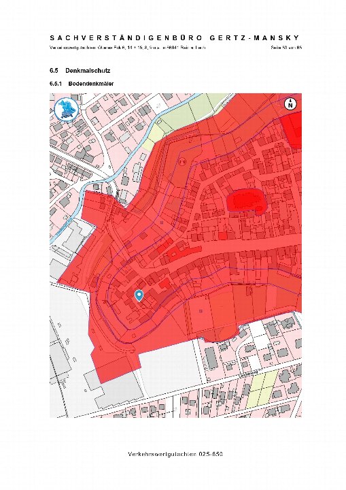Image resolution: width=346 pixels, height=490 pixels.
Task: Click the header subtitle line below the office name
Action: tap(127, 48)
